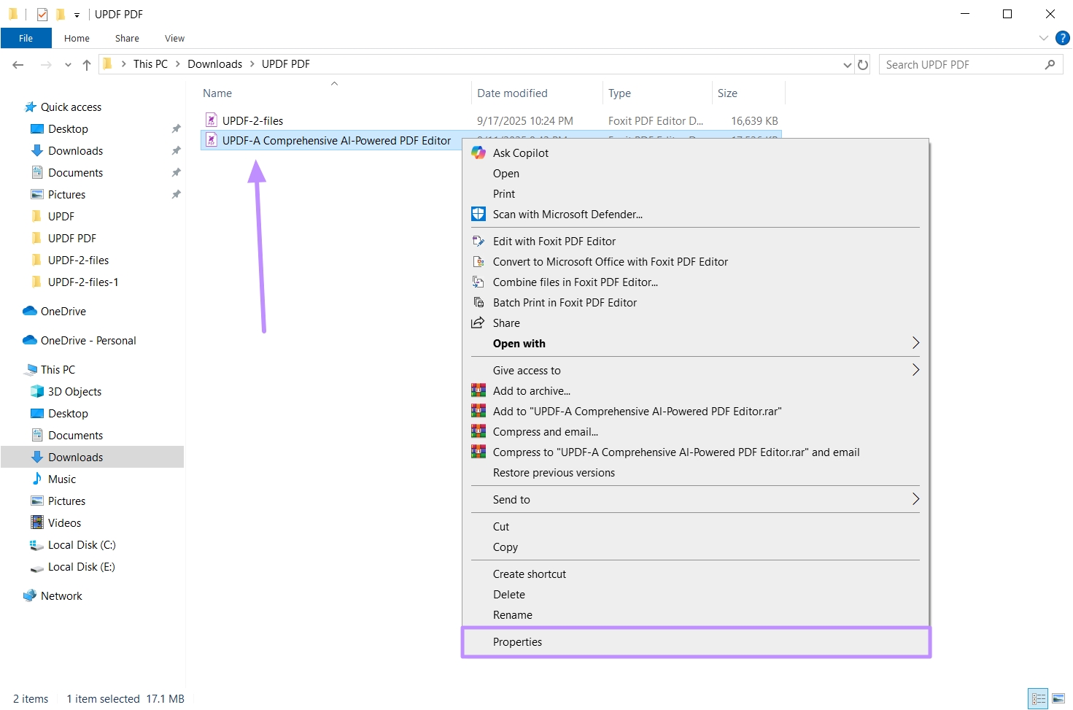Click the Share icon in the context menu
The image size is (1073, 710).
tap(478, 323)
